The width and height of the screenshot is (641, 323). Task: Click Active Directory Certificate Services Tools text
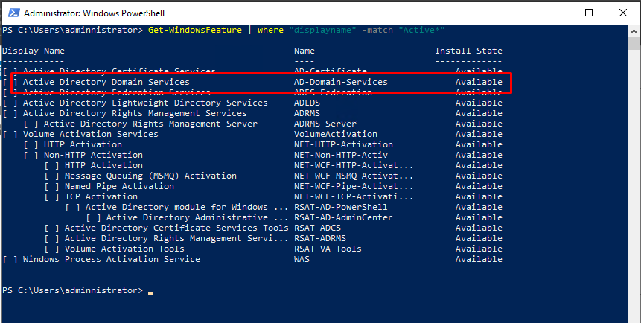tap(176, 228)
